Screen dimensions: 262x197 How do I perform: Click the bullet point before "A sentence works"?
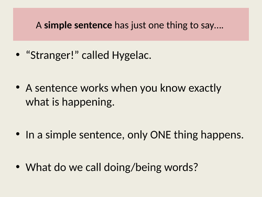(18, 87)
